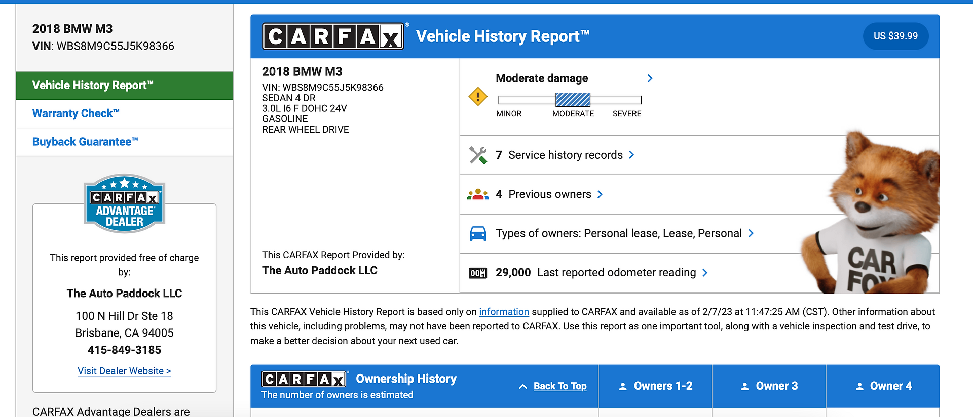Image resolution: width=973 pixels, height=417 pixels.
Task: Open the Moderate damage heading link
Action: pyautogui.click(x=542, y=78)
